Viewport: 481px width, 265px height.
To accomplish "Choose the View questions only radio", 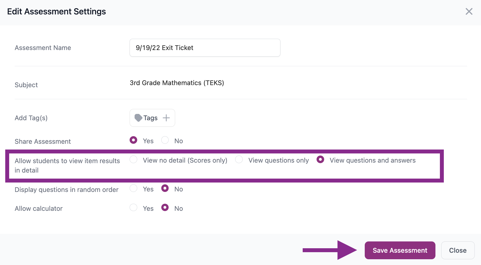I will click(x=239, y=159).
